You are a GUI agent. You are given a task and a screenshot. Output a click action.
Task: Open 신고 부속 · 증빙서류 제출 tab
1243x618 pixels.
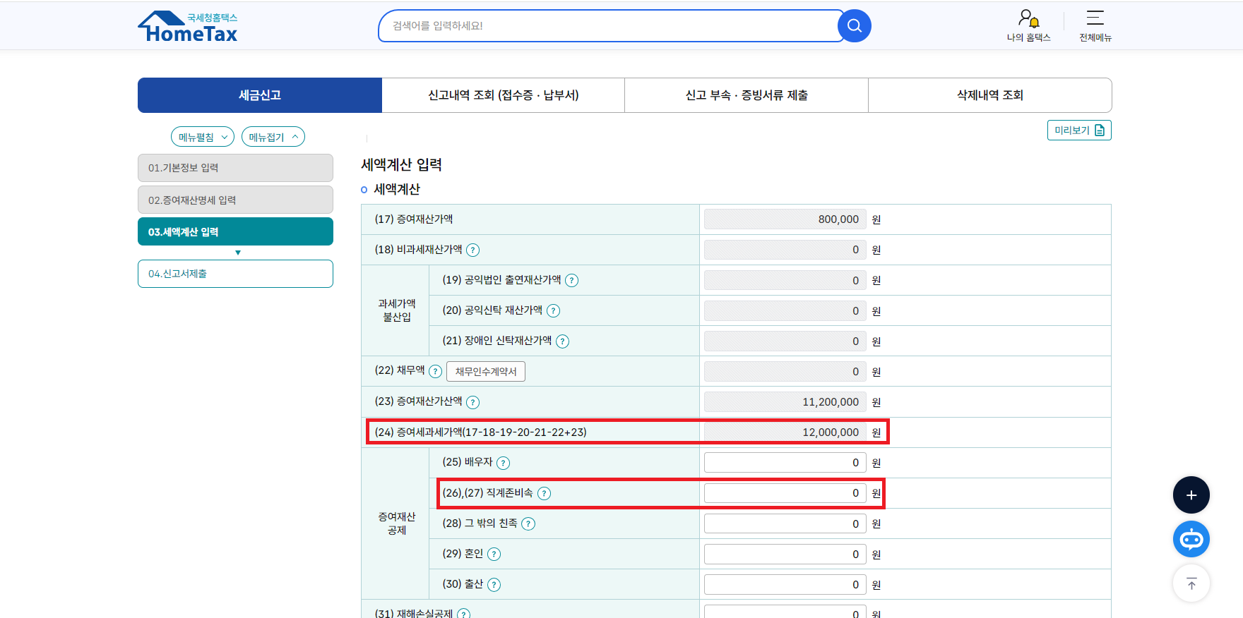(x=747, y=95)
